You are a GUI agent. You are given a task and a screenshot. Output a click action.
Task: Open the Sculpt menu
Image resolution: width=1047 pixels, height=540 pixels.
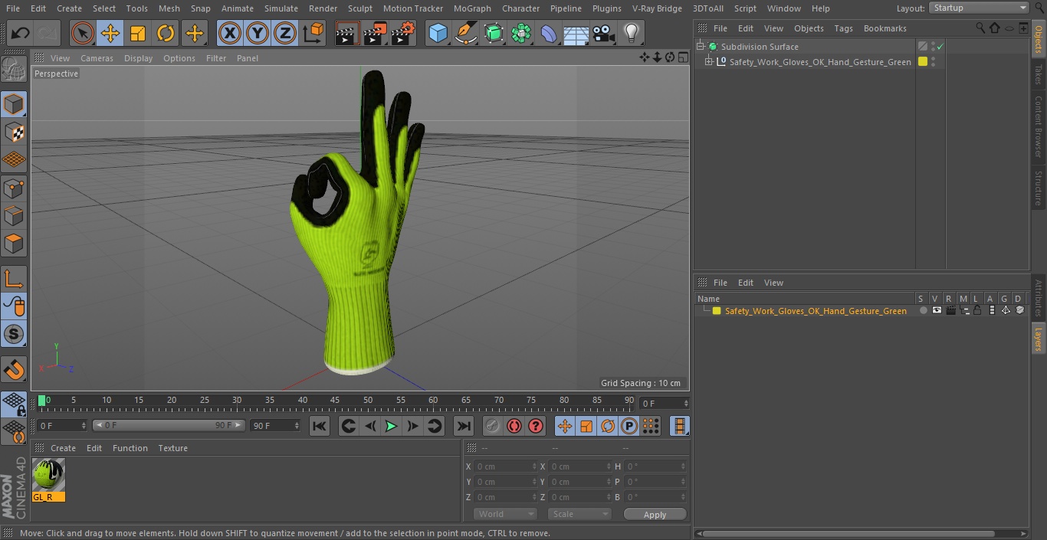click(x=359, y=8)
